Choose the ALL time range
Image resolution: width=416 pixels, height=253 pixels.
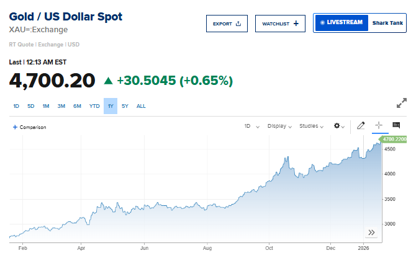click(141, 106)
